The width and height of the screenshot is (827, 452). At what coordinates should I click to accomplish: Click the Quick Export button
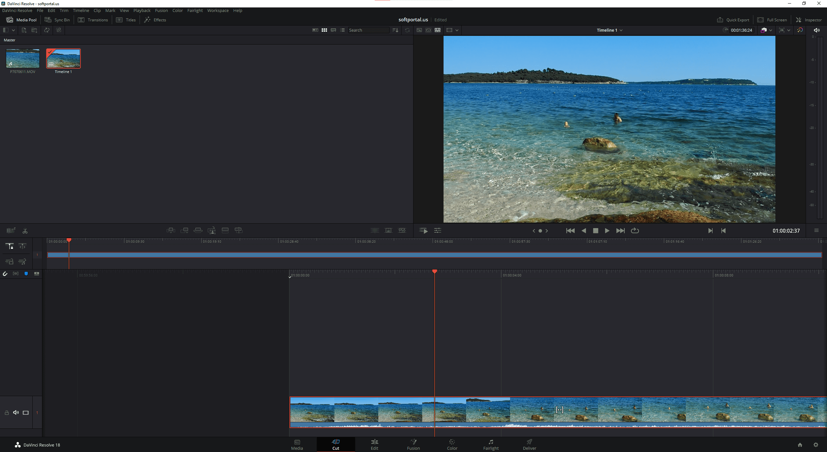[x=733, y=20]
